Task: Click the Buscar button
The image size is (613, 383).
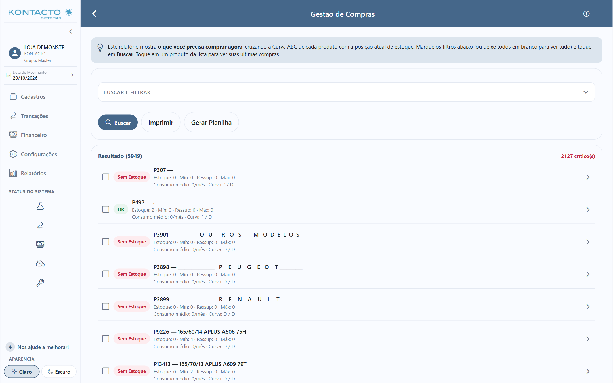Action: click(118, 123)
